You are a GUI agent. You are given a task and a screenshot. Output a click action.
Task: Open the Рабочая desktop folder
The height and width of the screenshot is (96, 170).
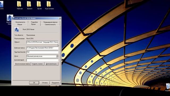[19, 5]
